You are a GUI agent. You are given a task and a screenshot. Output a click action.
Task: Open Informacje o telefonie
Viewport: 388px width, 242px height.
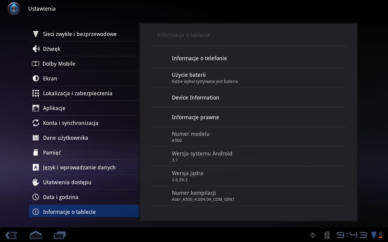248,58
